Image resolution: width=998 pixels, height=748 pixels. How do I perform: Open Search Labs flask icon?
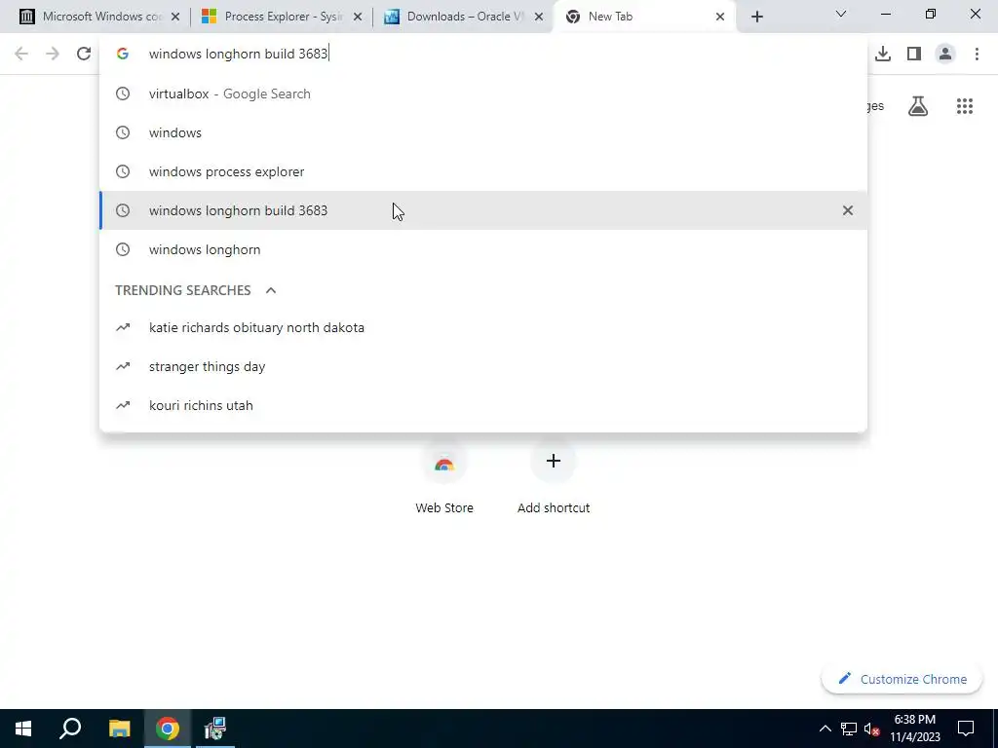pyautogui.click(x=918, y=105)
